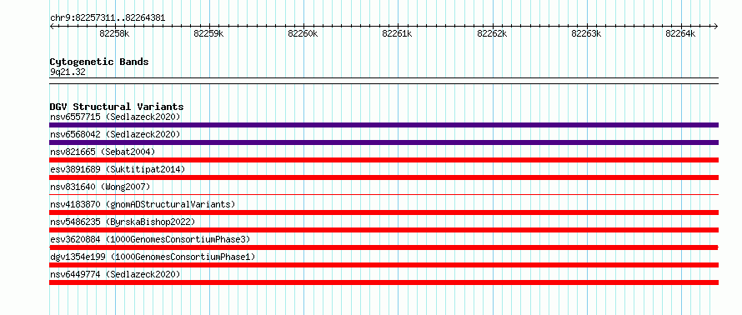Click the red bar under esv3891689

(384, 177)
